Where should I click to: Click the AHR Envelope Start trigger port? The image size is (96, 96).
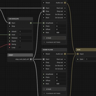(x=10, y=23)
